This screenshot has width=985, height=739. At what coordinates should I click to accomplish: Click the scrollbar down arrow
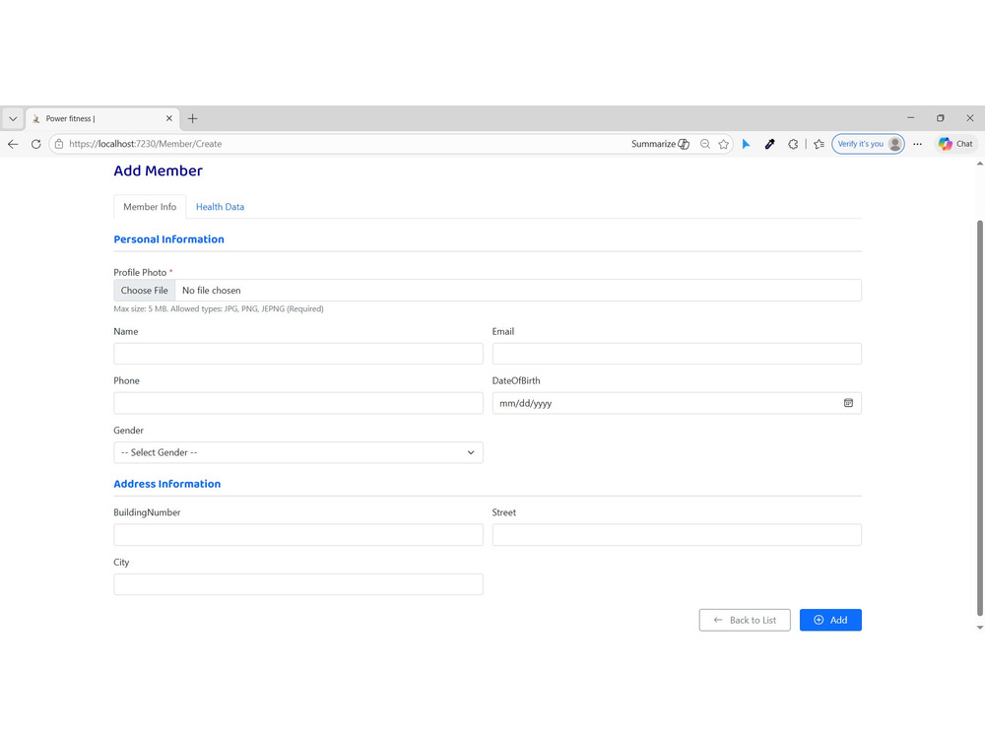click(979, 627)
